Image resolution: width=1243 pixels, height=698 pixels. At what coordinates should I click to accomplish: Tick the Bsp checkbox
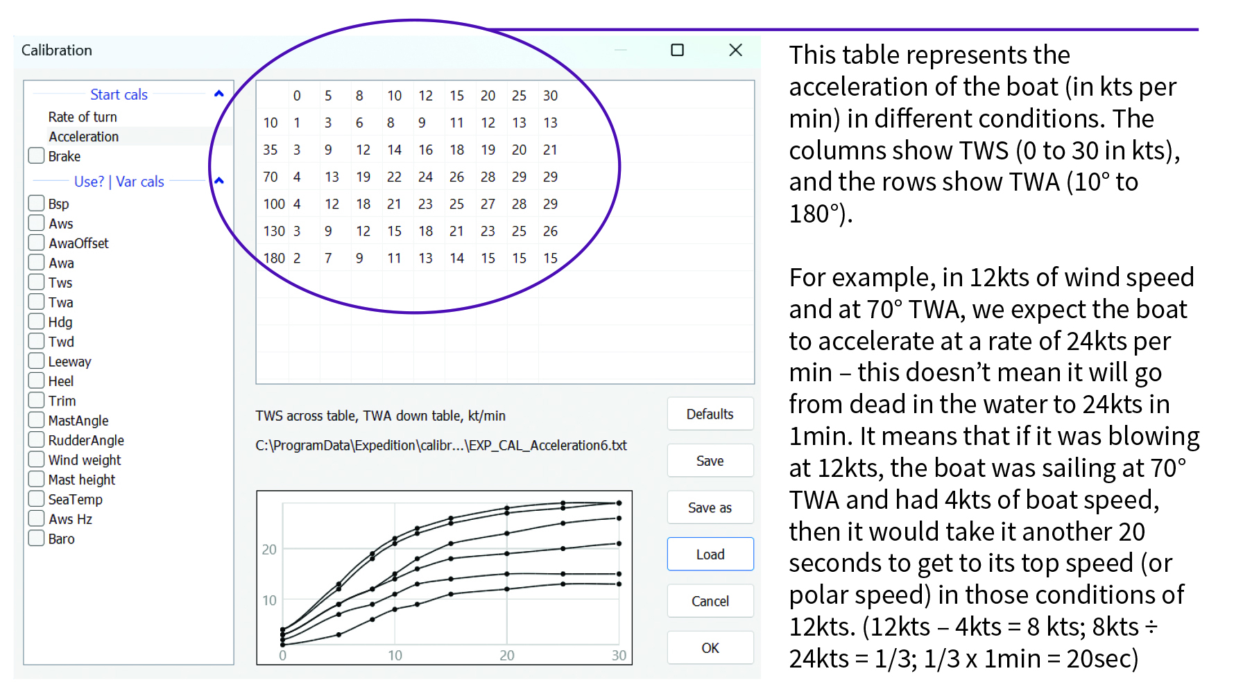pyautogui.click(x=37, y=203)
